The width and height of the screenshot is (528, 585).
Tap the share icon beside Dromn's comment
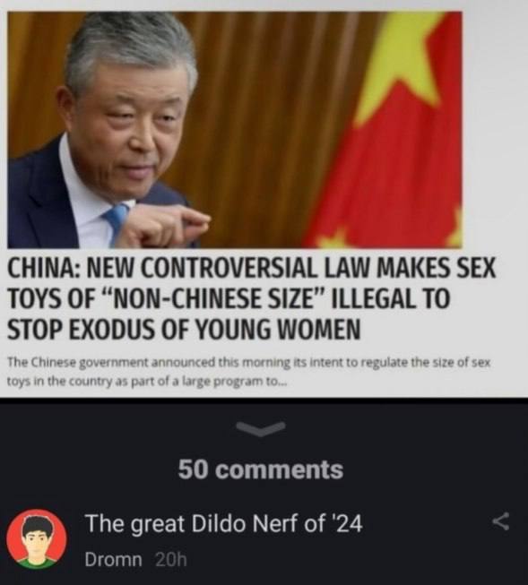click(500, 521)
